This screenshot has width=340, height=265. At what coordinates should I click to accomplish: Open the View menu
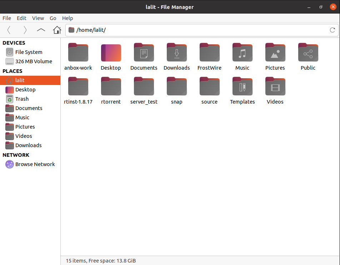tap(38, 18)
